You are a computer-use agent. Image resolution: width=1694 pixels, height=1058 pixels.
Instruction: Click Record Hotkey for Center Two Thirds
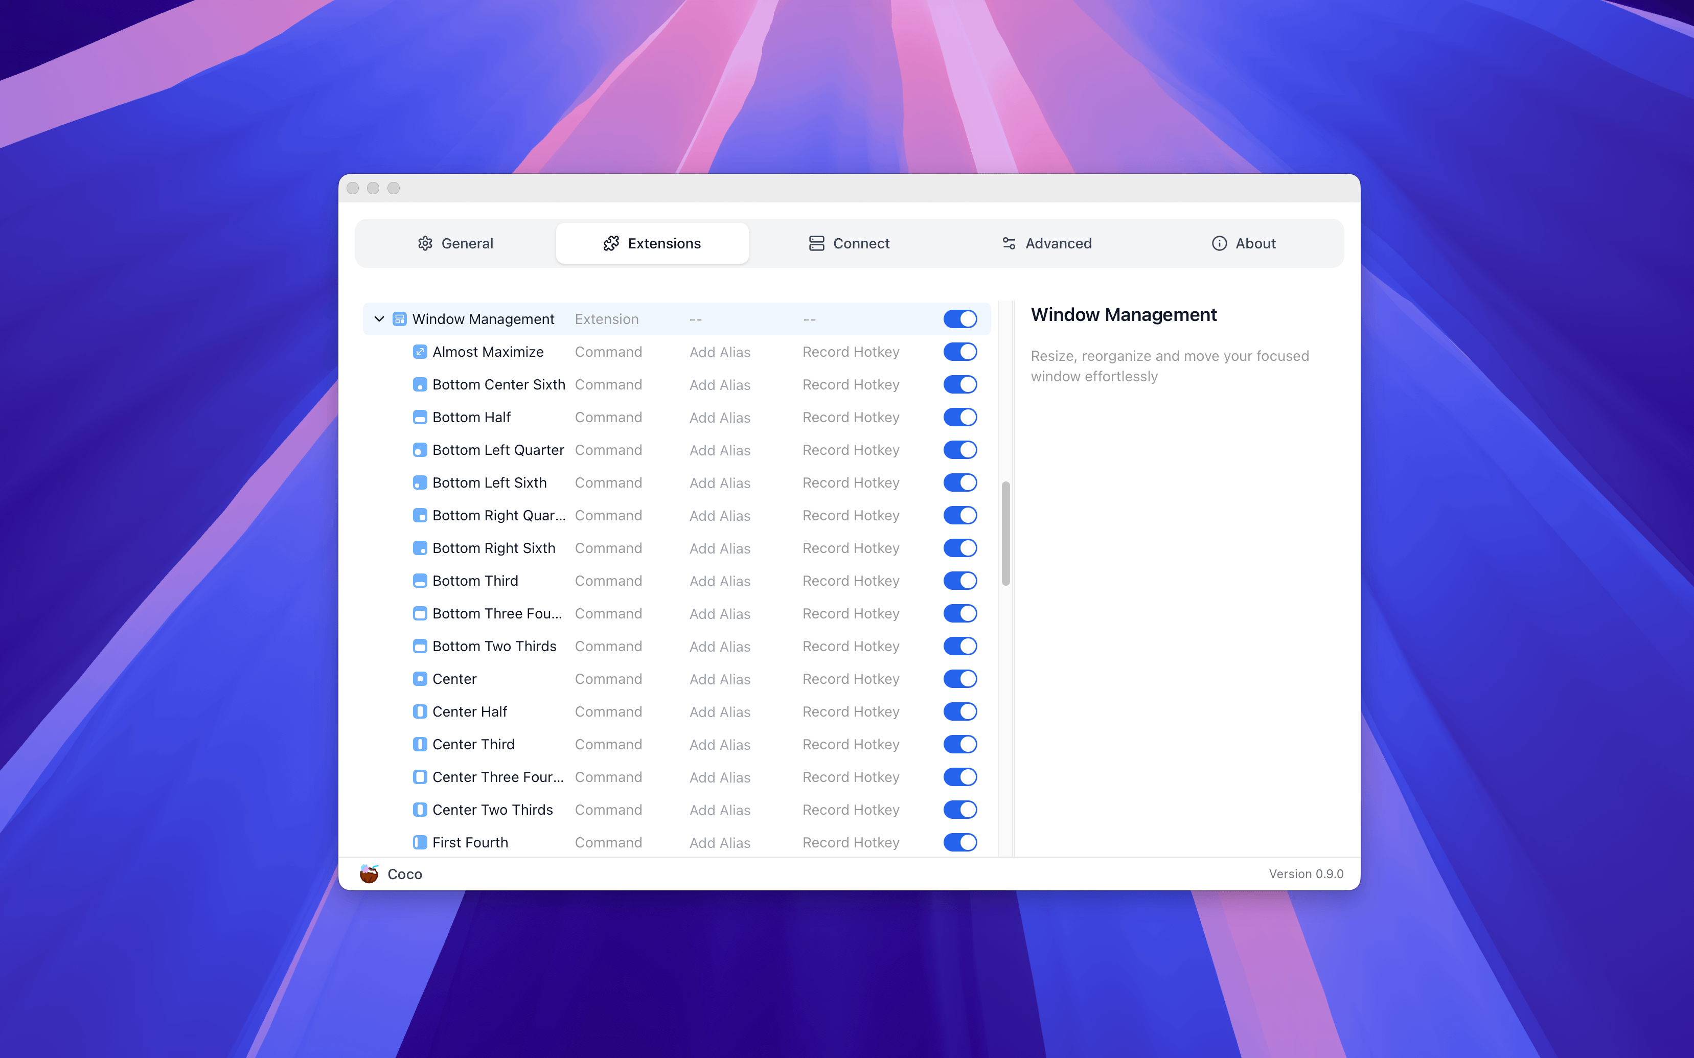point(850,810)
